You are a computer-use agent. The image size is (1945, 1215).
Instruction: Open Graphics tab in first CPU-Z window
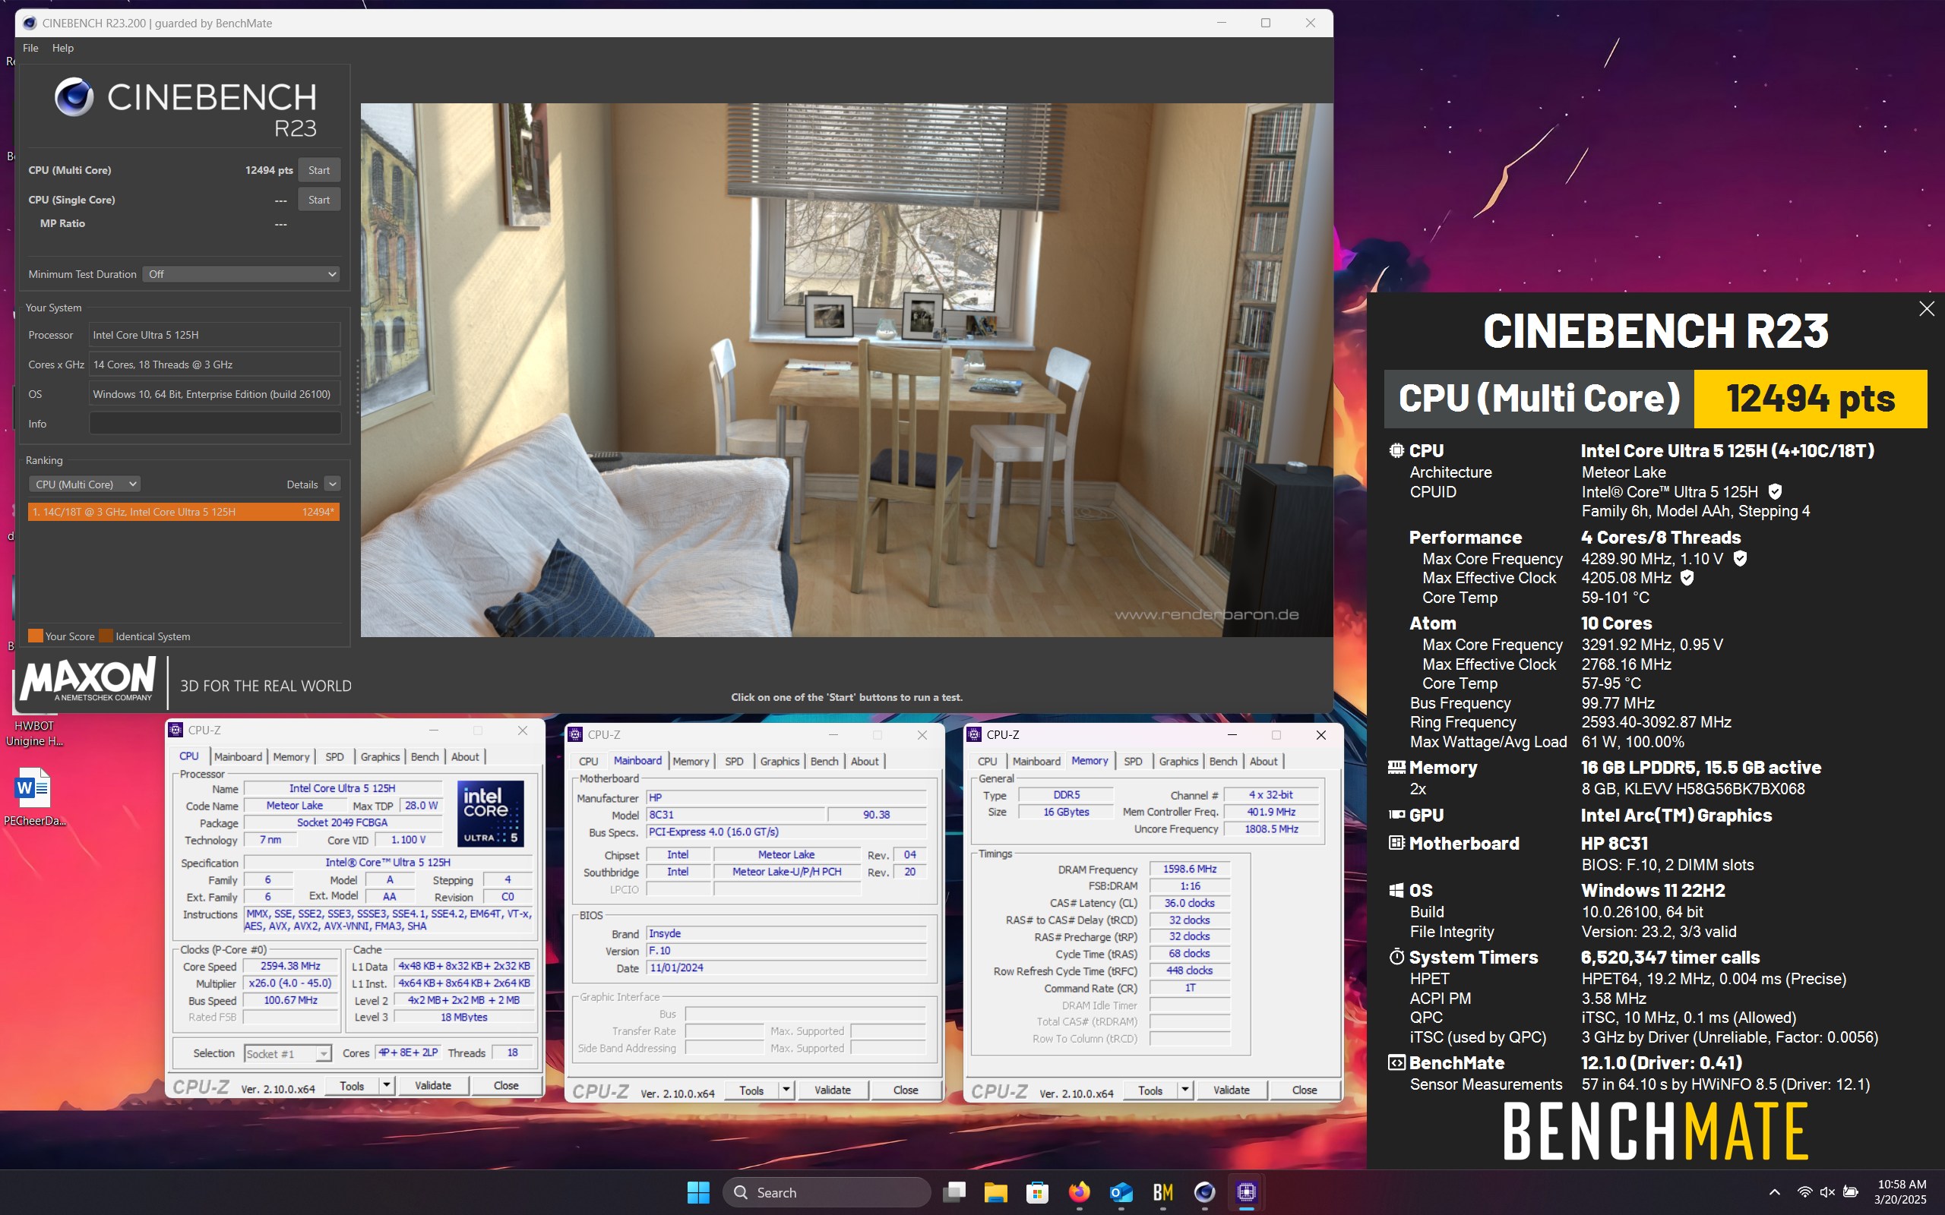pyautogui.click(x=380, y=757)
